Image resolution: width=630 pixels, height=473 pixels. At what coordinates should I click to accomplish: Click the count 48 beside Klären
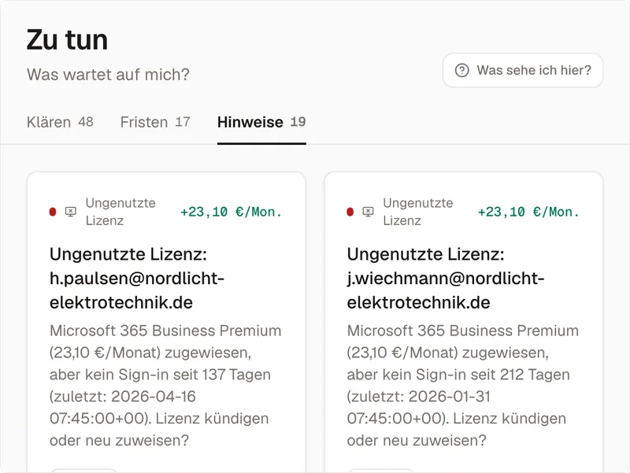click(86, 122)
